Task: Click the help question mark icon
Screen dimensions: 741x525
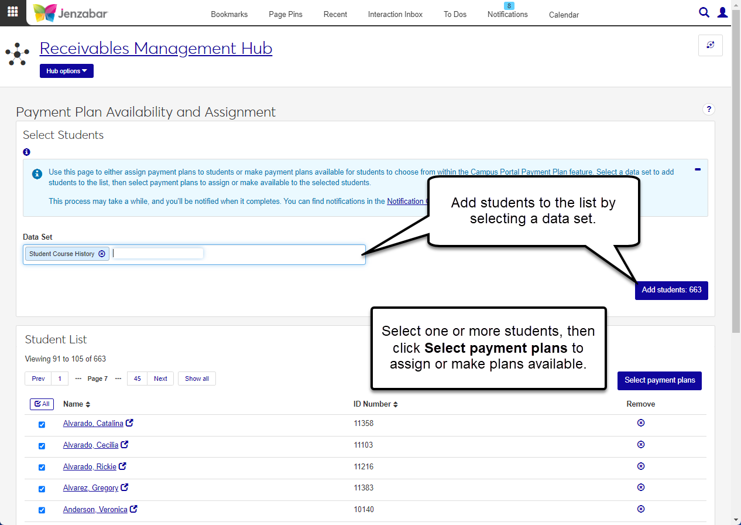Action: tap(709, 110)
